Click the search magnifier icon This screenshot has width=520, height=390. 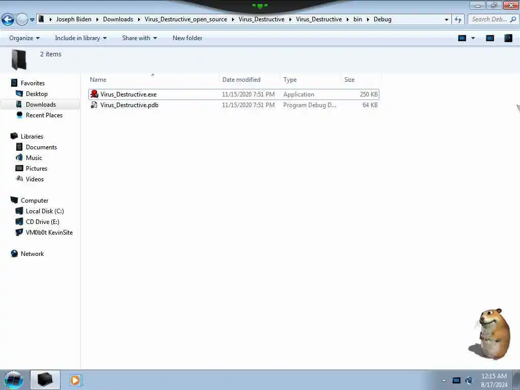[x=513, y=19]
